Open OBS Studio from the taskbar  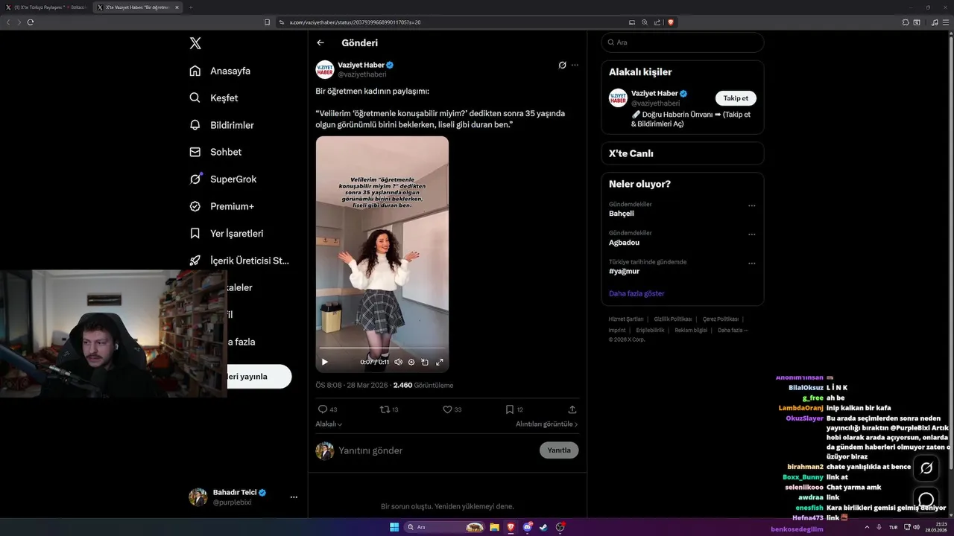[560, 527]
